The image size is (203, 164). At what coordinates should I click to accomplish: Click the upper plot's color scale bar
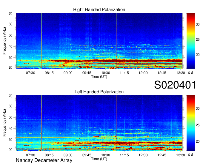pos(190,41)
